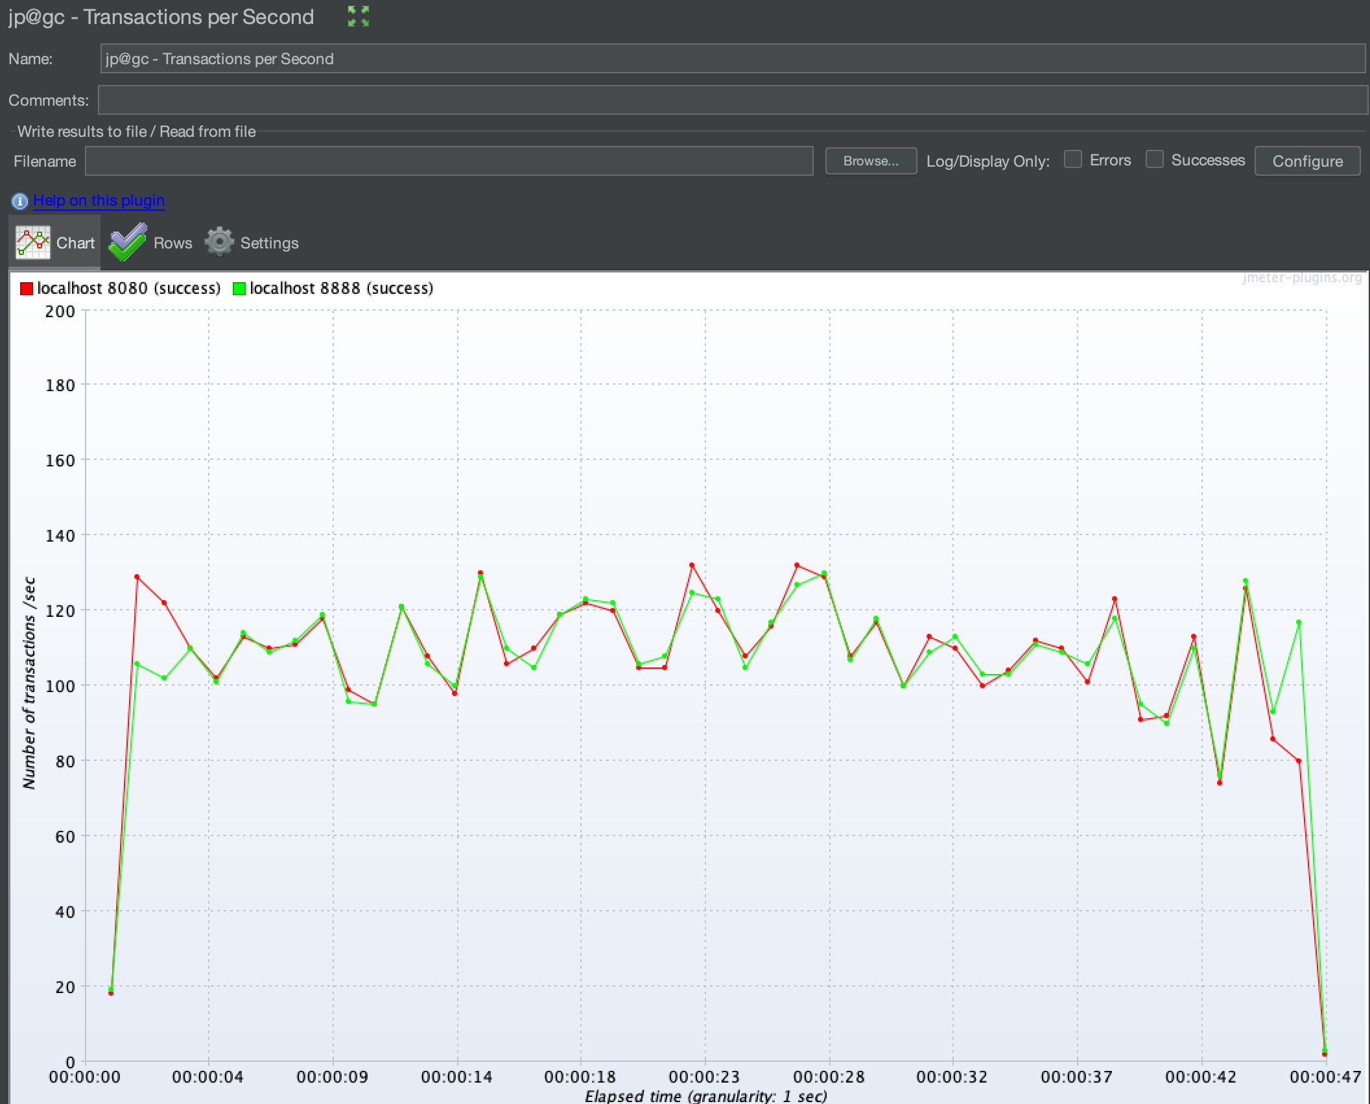Switch to the Settings tab
This screenshot has height=1104, width=1370.
pyautogui.click(x=269, y=243)
